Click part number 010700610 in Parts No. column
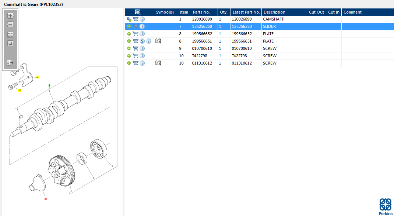394x216 pixels. pos(201,48)
